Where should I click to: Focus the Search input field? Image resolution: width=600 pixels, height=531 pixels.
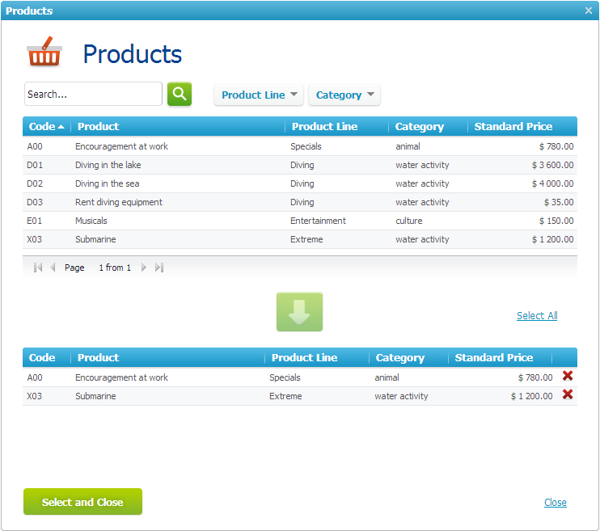pos(93,94)
